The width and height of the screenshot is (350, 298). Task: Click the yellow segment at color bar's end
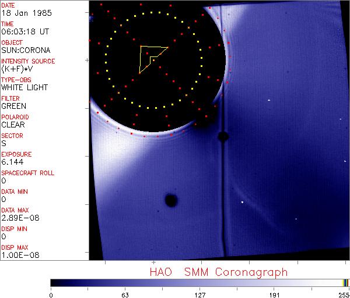[343, 282]
